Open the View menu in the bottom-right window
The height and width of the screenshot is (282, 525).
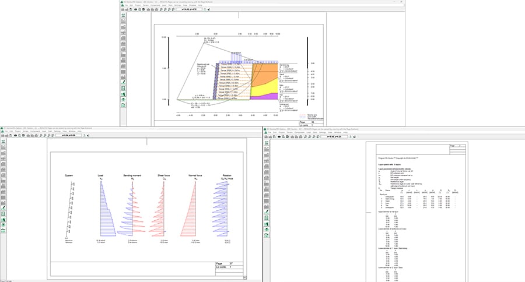pos(330,132)
